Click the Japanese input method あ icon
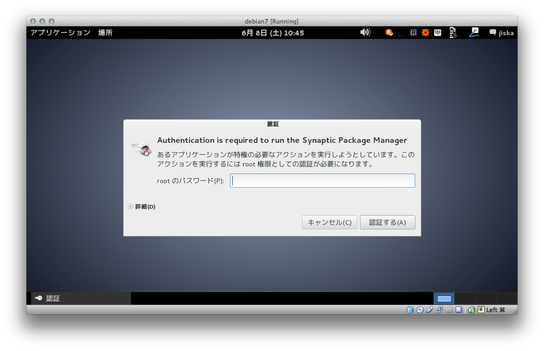The image size is (544, 351). [x=389, y=32]
